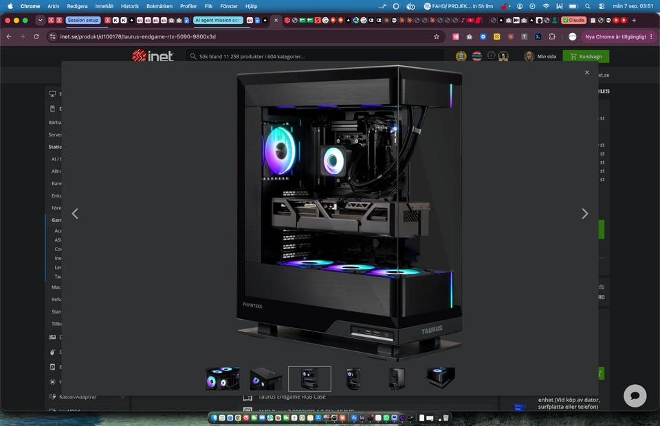Open Spotlight search in menu bar

588,6
